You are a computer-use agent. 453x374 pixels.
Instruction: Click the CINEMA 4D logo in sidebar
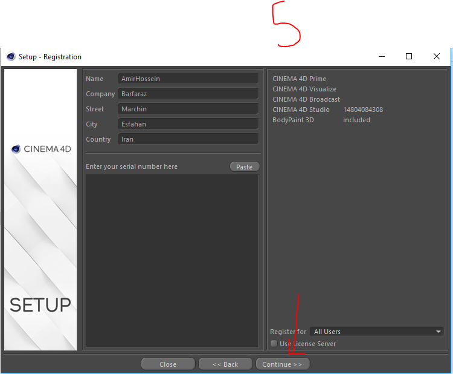tap(41, 149)
